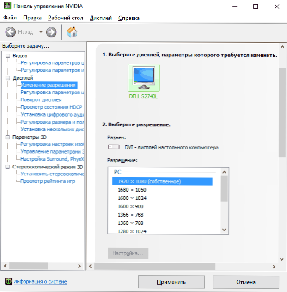Image resolution: width=287 pixels, height=292 pixels.
Task: Collapse the Параметры 3D tree node
Action: [x=8, y=137]
